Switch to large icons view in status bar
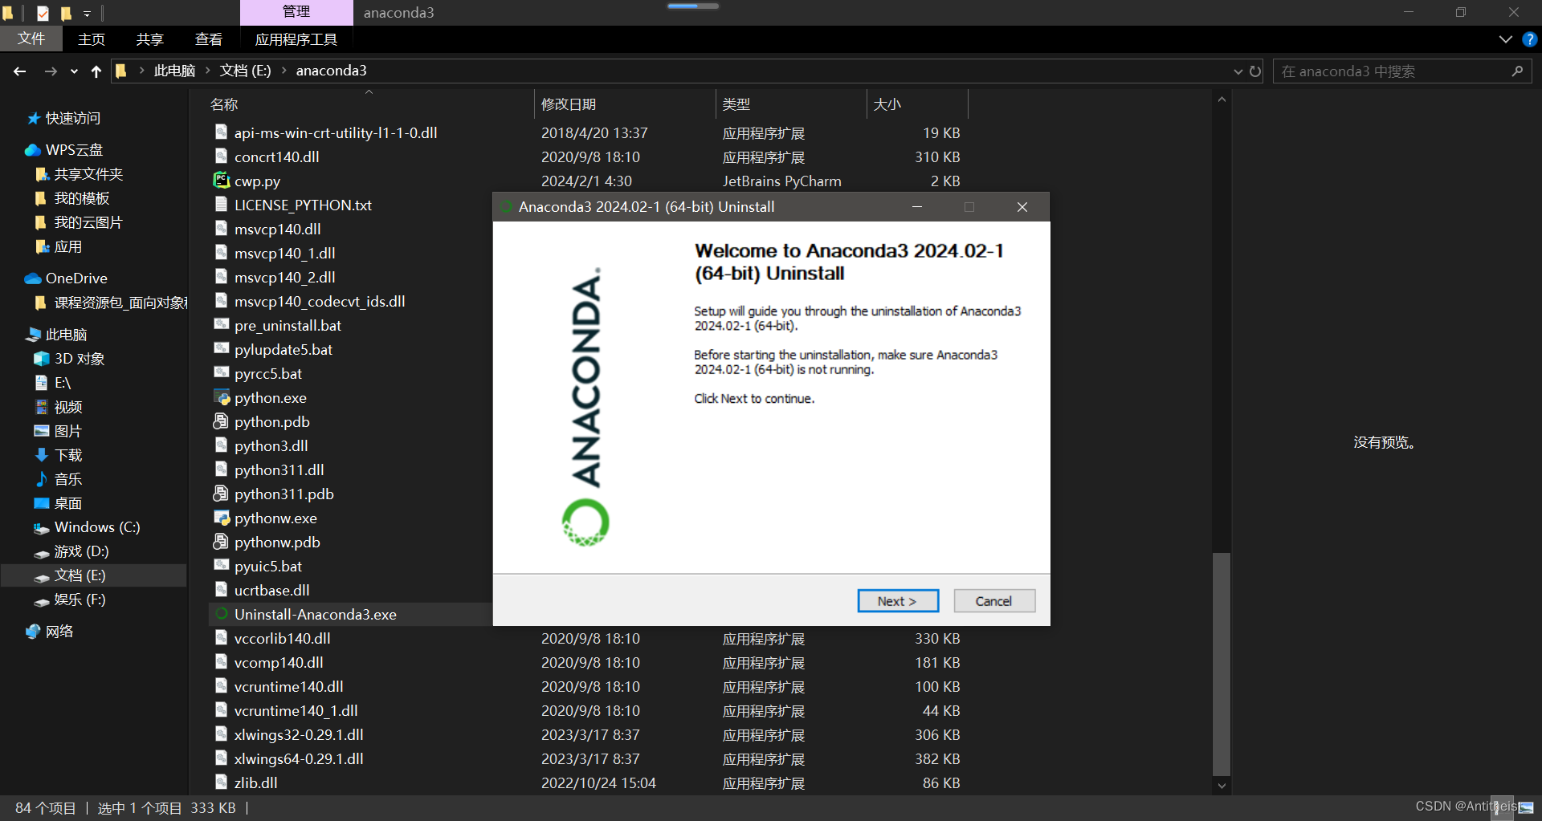Image resolution: width=1542 pixels, height=821 pixels. tap(1526, 807)
